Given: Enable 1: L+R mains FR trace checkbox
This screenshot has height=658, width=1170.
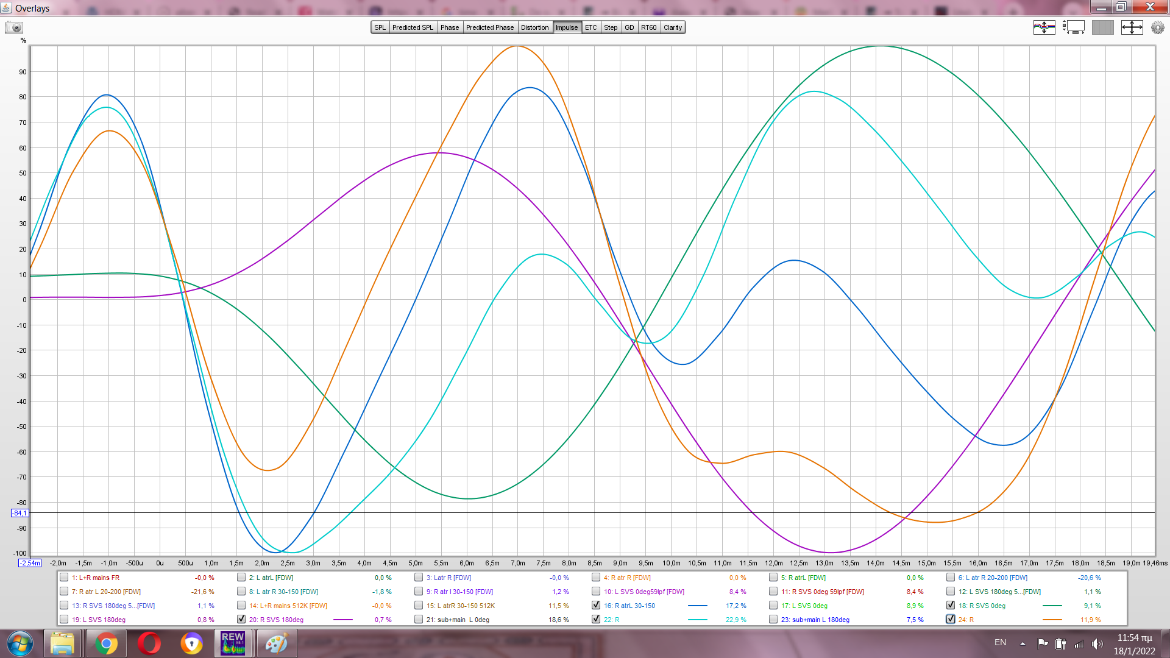Looking at the screenshot, I should (64, 578).
